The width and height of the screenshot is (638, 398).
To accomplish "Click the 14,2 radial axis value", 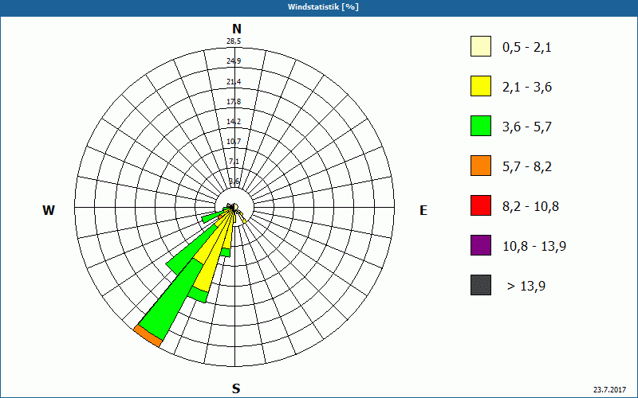I will (x=234, y=122).
